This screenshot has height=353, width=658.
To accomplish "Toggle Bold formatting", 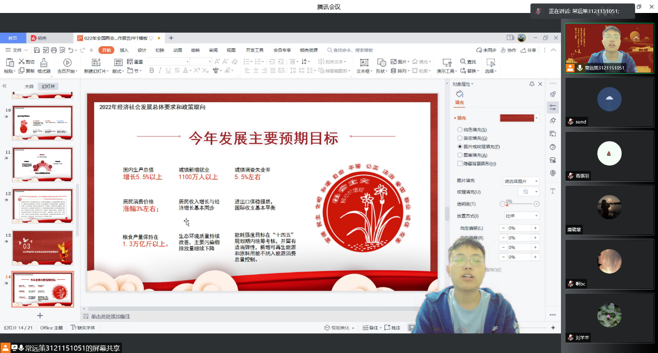I will click(152, 71).
